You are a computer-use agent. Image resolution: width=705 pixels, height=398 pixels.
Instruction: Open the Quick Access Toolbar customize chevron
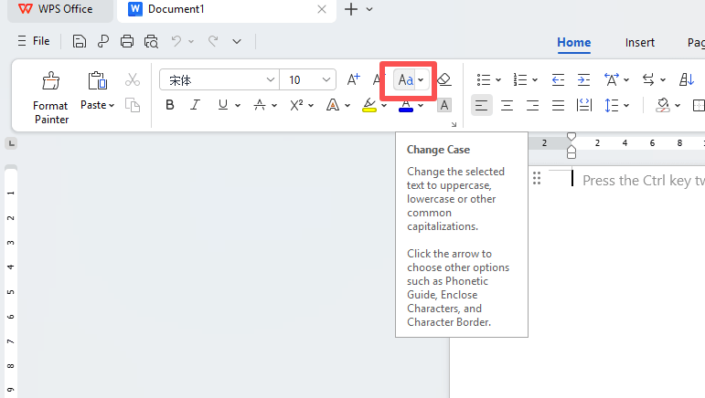coord(237,41)
